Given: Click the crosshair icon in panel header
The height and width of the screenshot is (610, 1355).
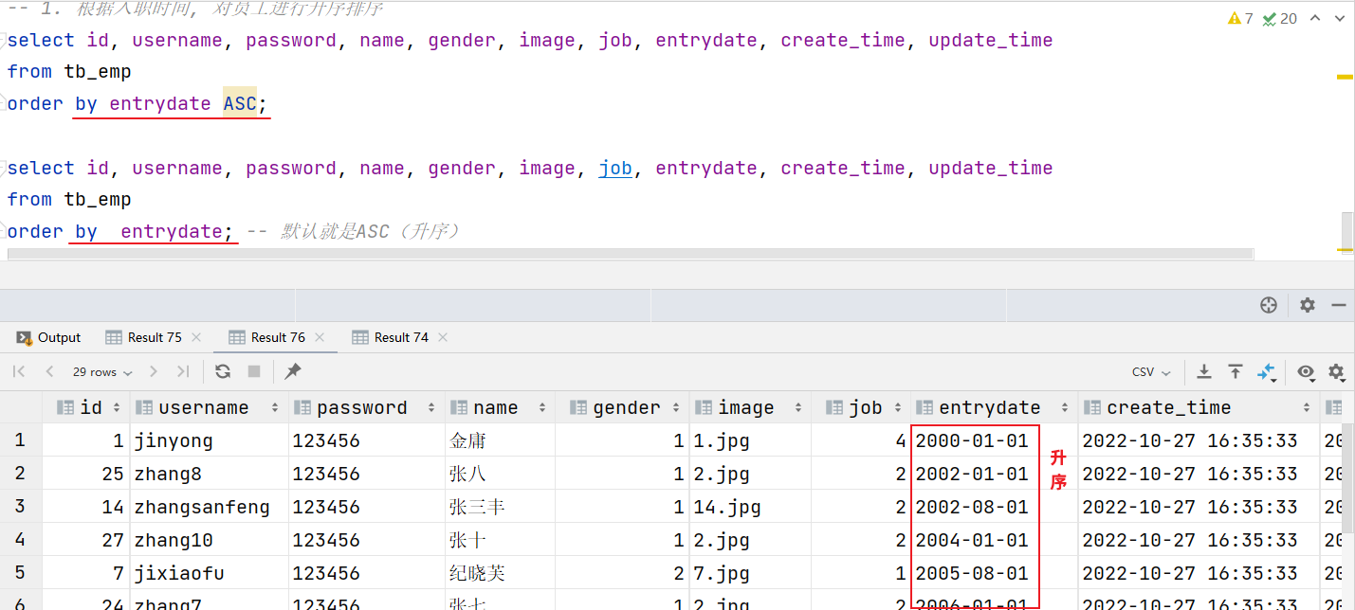Looking at the screenshot, I should coord(1269,304).
